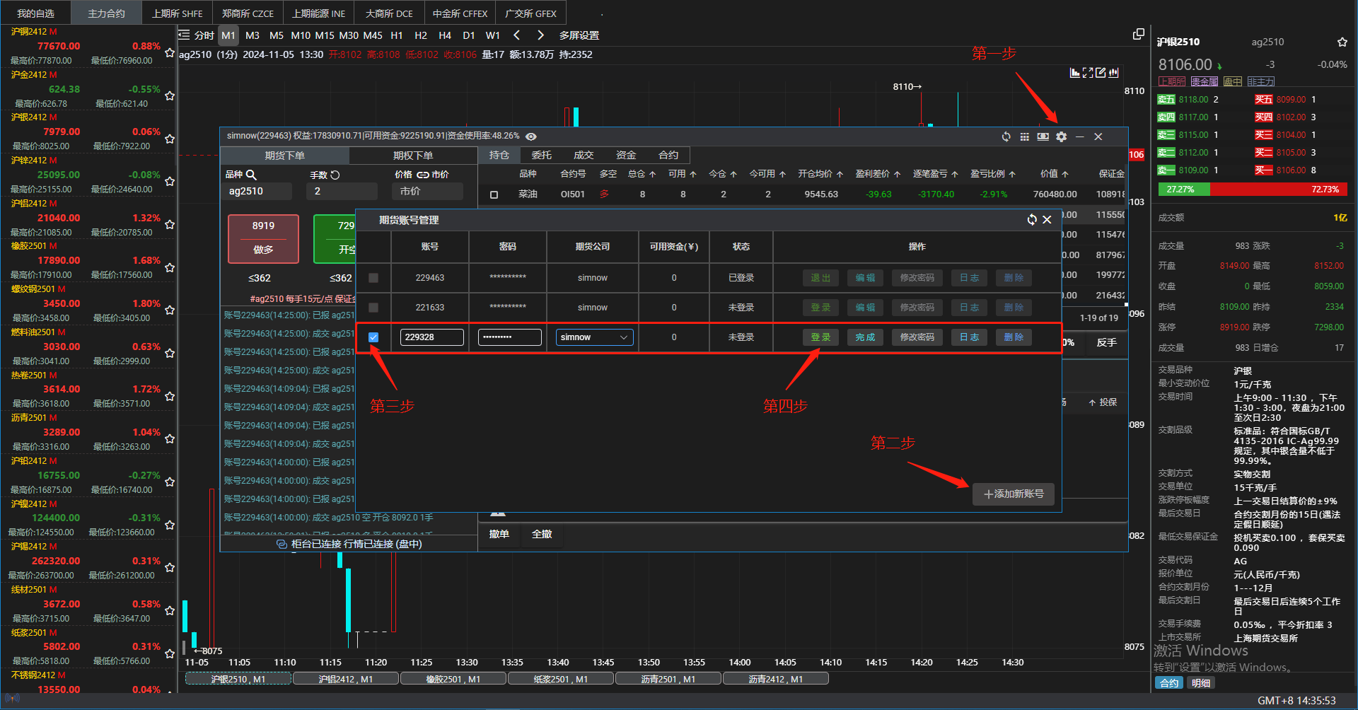
Task: Click the 撤单 button
Action: (499, 534)
